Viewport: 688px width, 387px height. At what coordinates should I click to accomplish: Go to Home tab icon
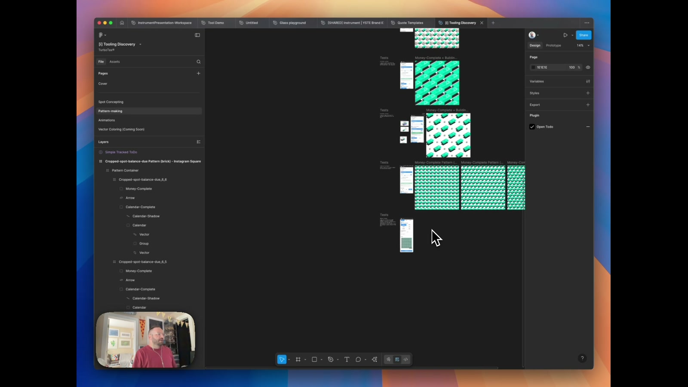(x=122, y=23)
